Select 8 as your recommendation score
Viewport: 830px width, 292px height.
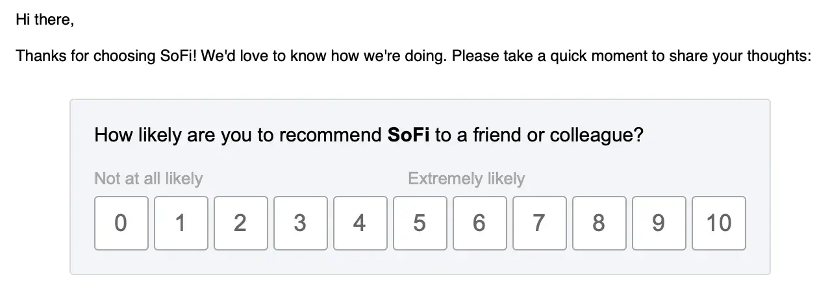point(599,223)
